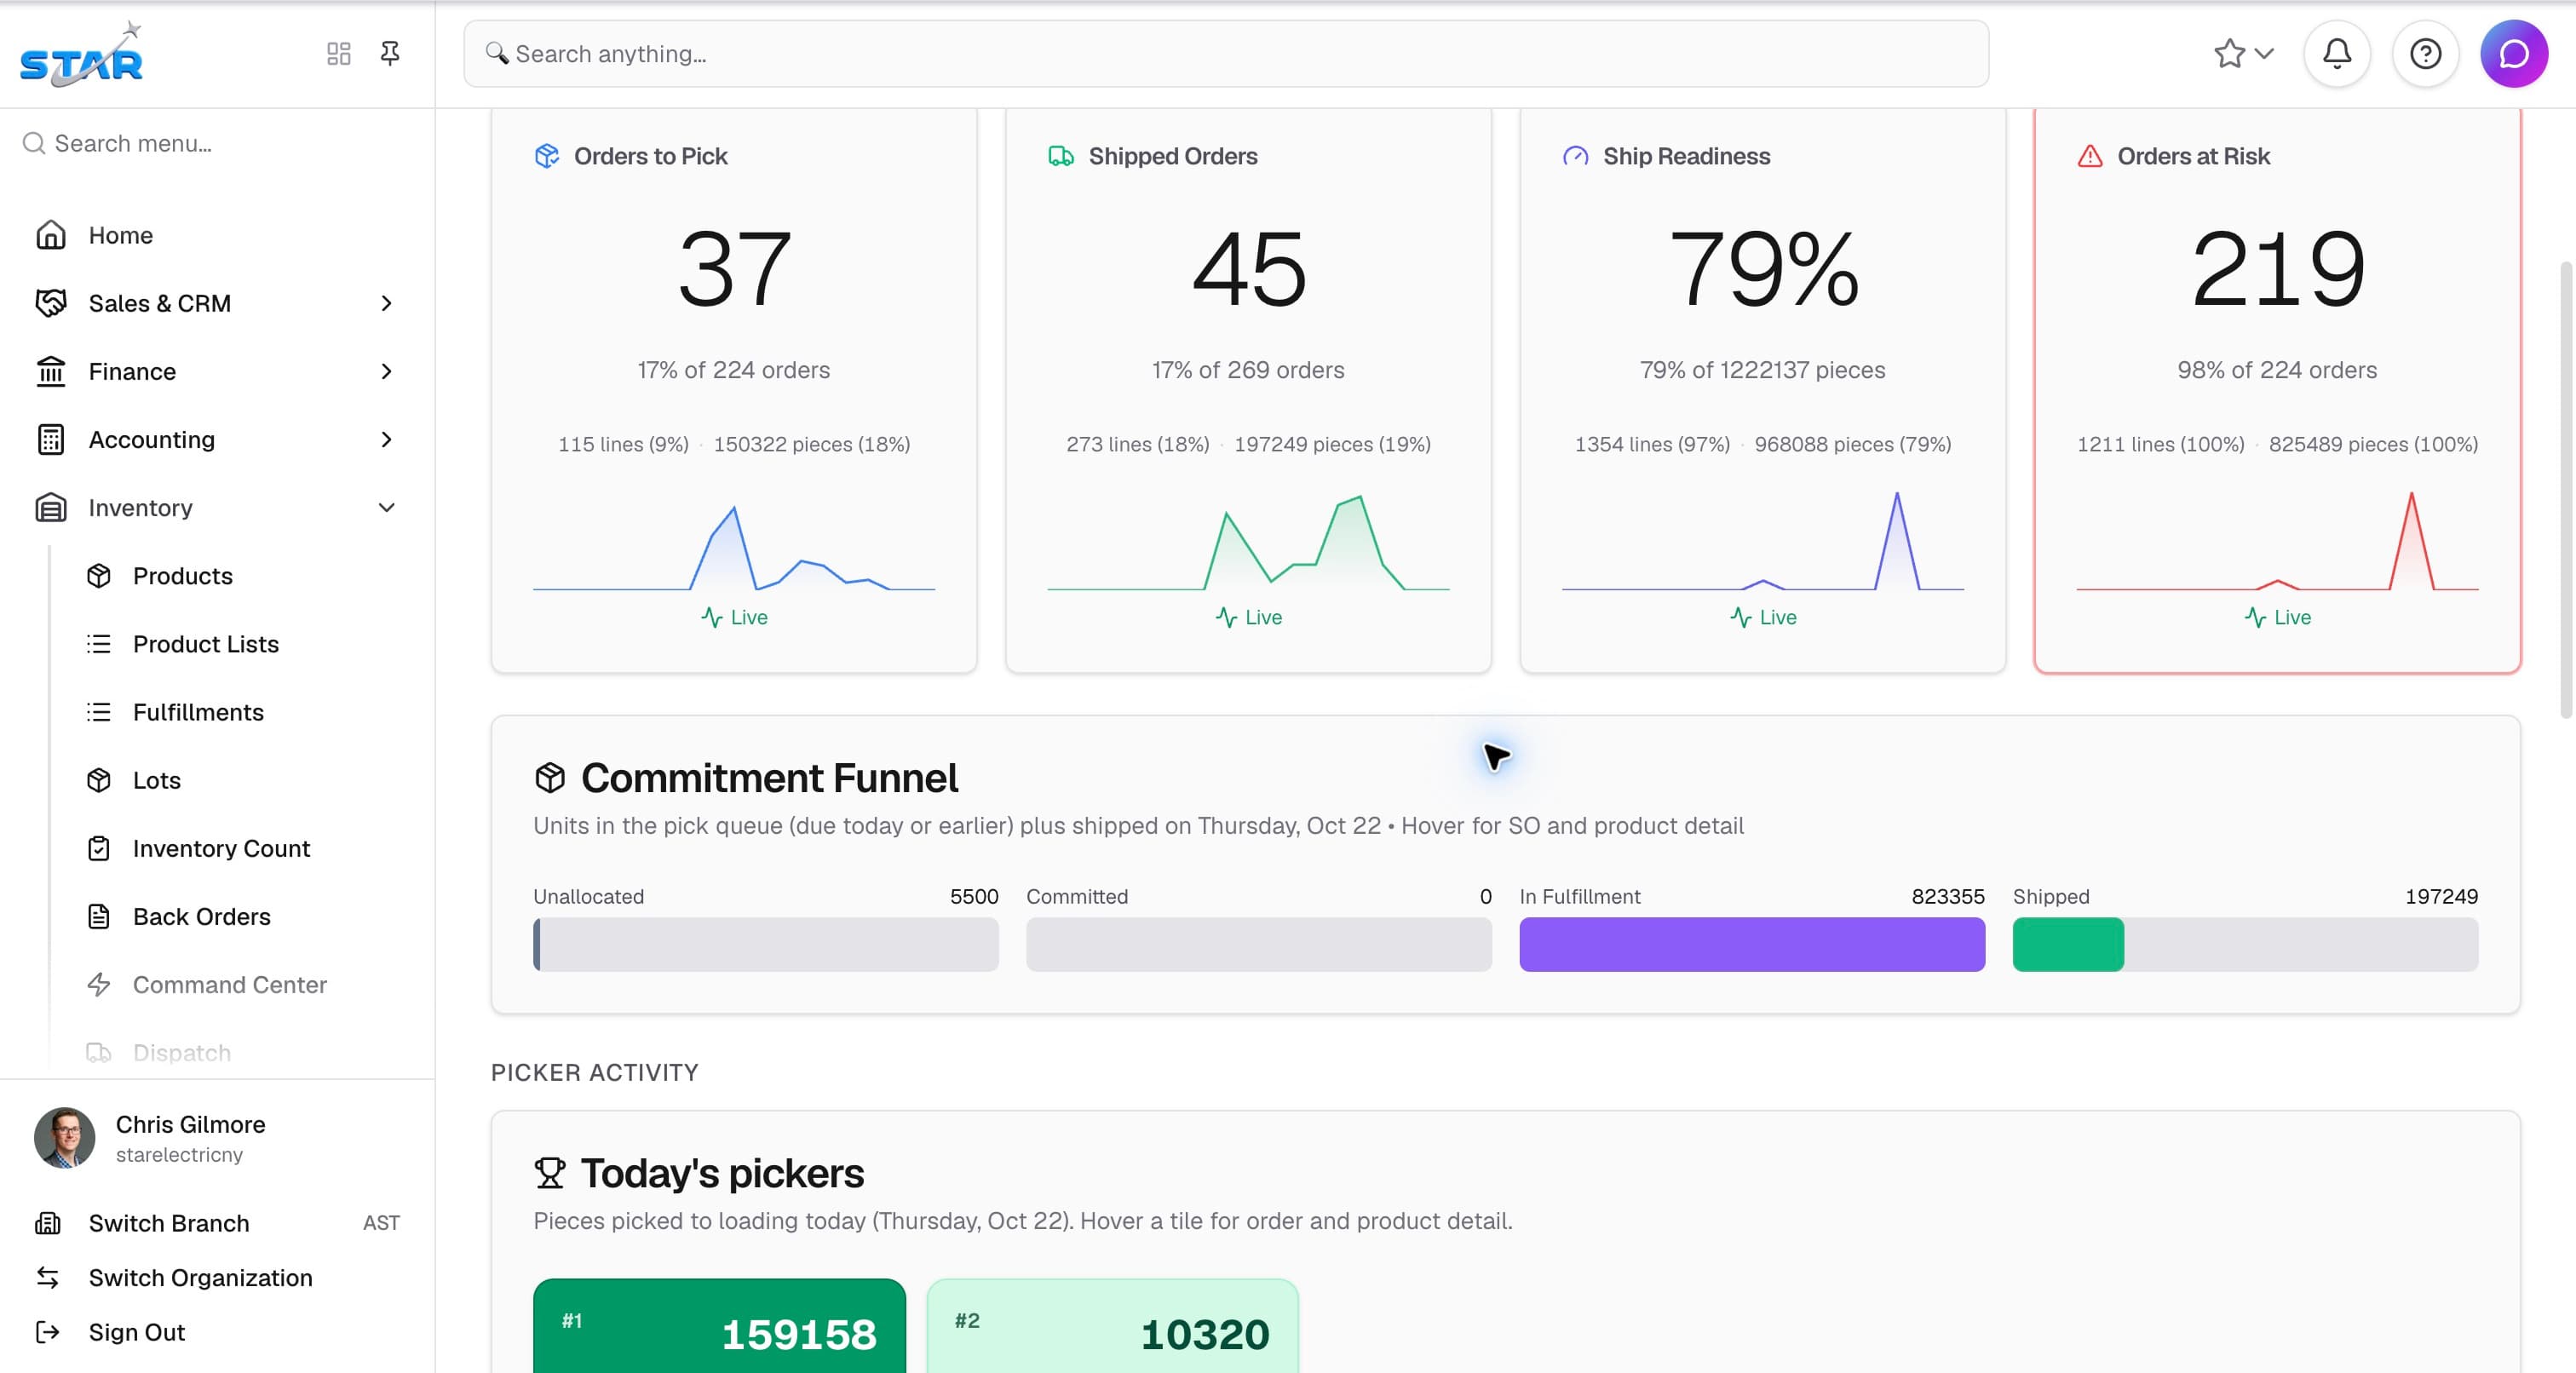Image resolution: width=2576 pixels, height=1373 pixels.
Task: Click the In Fulfillment purple progress bar
Action: click(1752, 945)
